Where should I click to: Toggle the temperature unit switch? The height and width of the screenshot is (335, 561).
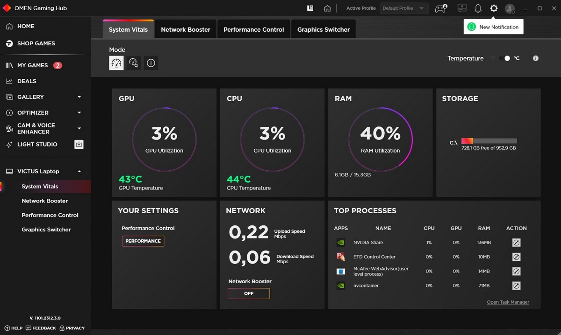click(504, 58)
